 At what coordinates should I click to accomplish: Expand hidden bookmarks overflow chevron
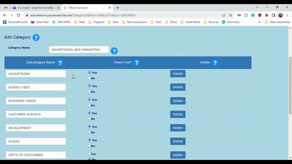[259, 22]
